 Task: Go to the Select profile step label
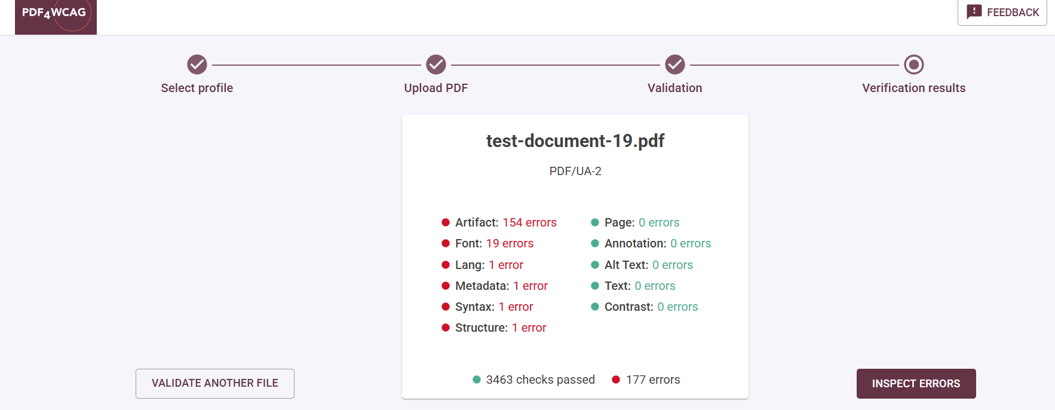pos(197,88)
